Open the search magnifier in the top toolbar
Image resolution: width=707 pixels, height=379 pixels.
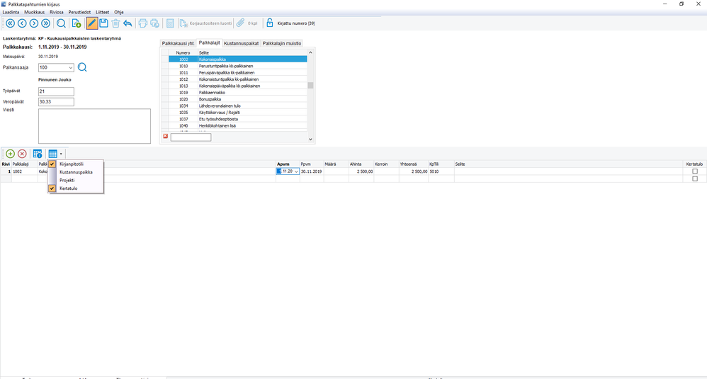pos(61,23)
